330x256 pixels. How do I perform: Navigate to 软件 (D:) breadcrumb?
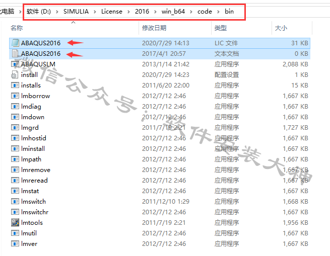39,12
